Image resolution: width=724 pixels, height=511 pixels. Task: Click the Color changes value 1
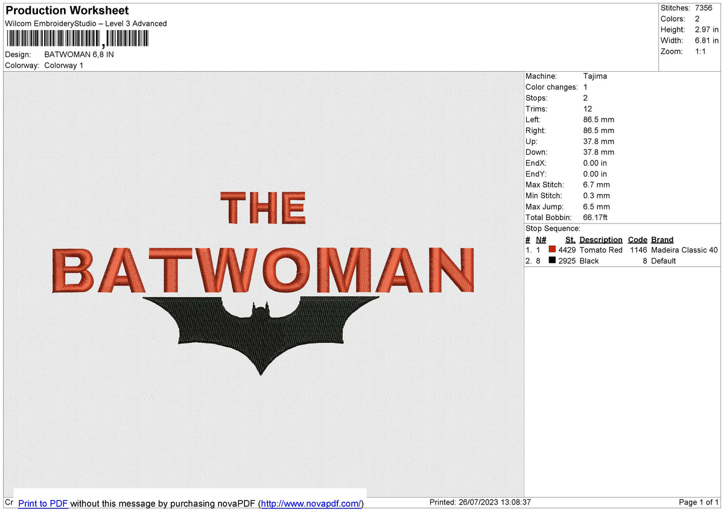click(585, 87)
